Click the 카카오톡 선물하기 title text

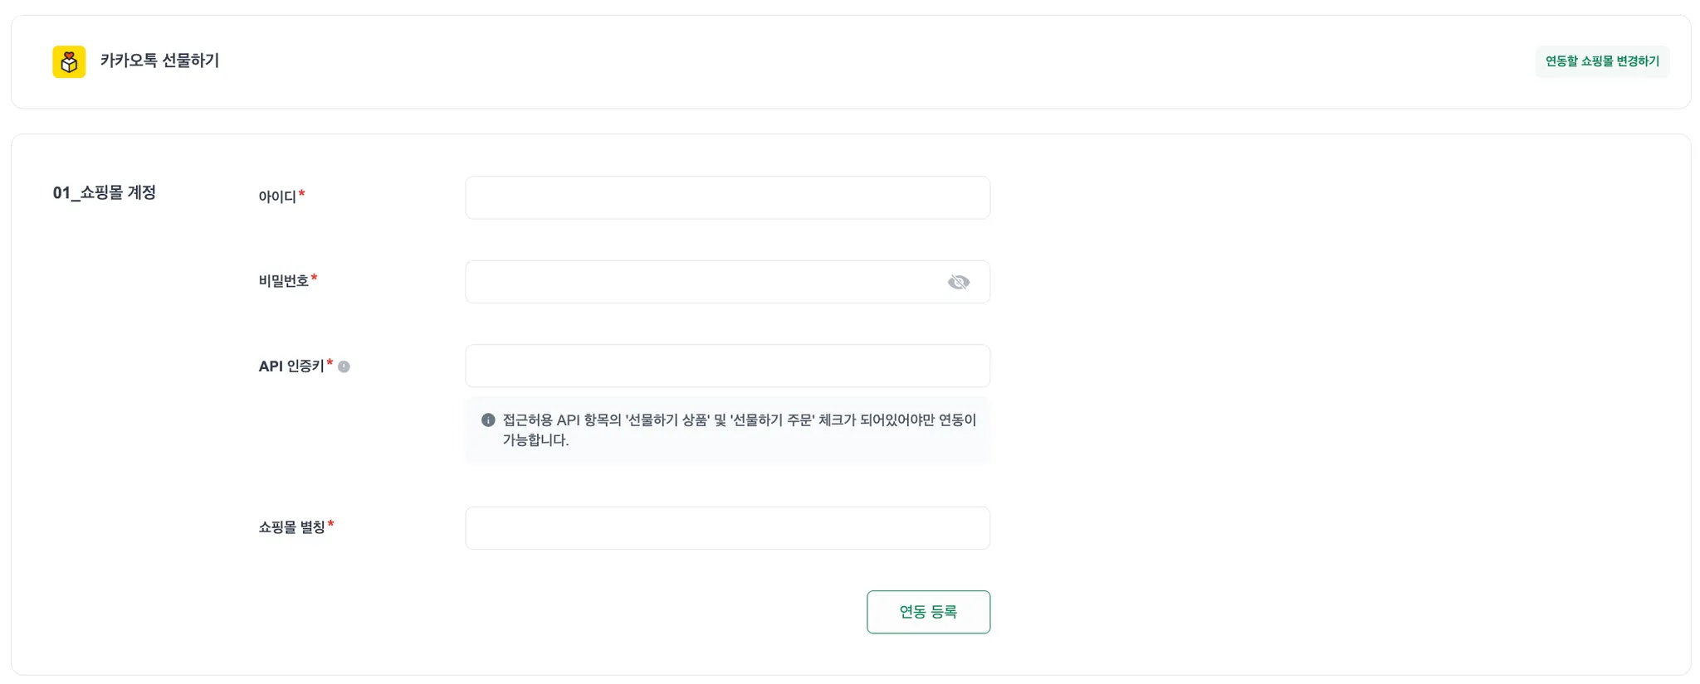pyautogui.click(x=159, y=61)
